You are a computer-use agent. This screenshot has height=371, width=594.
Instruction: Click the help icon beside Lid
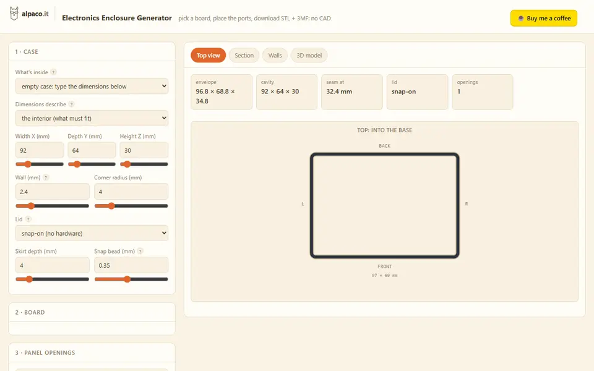coord(28,219)
